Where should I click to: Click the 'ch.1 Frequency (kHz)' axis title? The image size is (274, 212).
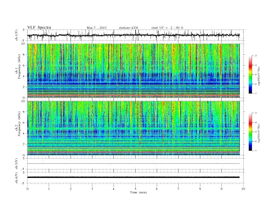[x=18, y=67]
